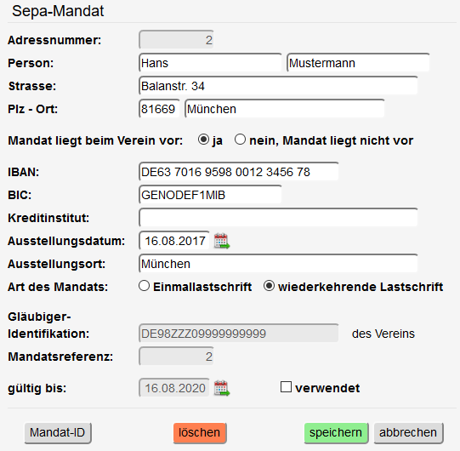Save with the green speichern button
The image size is (460, 451).
(x=336, y=433)
